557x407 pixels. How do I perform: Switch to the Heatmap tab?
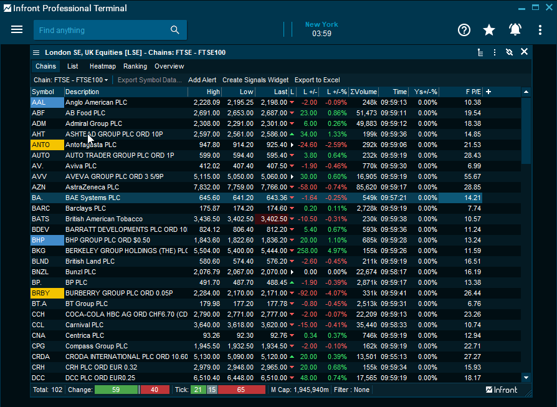(x=102, y=66)
